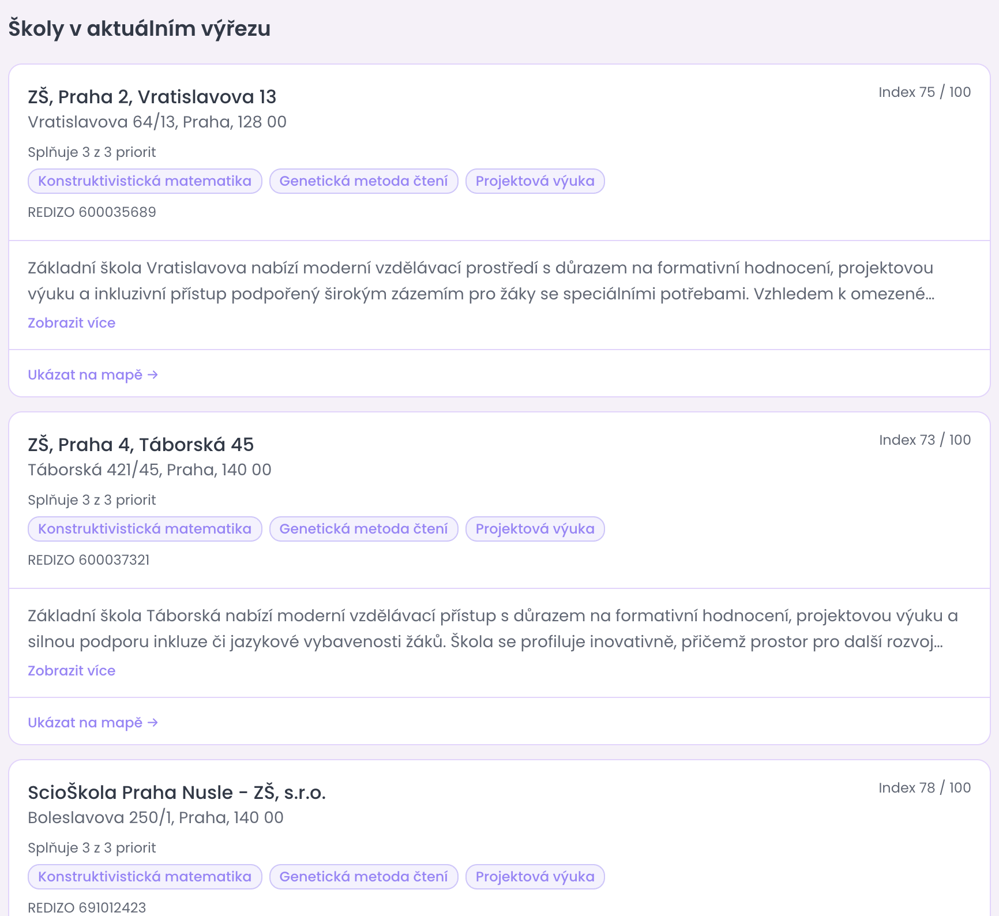Select Konstruktivistická matematika tag on Táborská card
Screen dimensions: 999x916
click(x=145, y=529)
